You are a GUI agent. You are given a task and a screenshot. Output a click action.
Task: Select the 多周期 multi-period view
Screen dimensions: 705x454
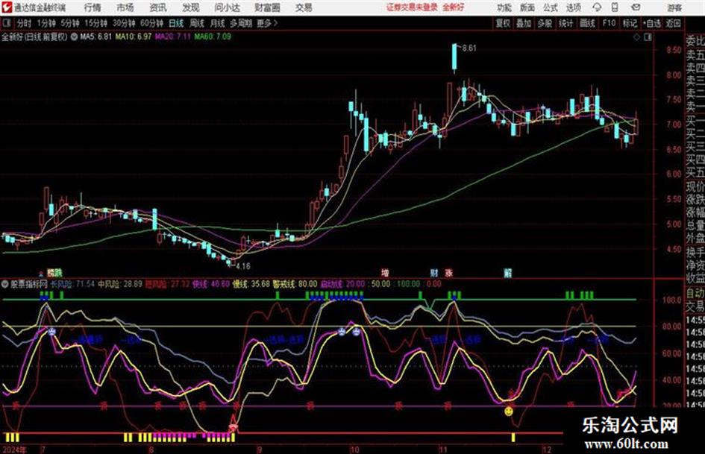pos(241,23)
